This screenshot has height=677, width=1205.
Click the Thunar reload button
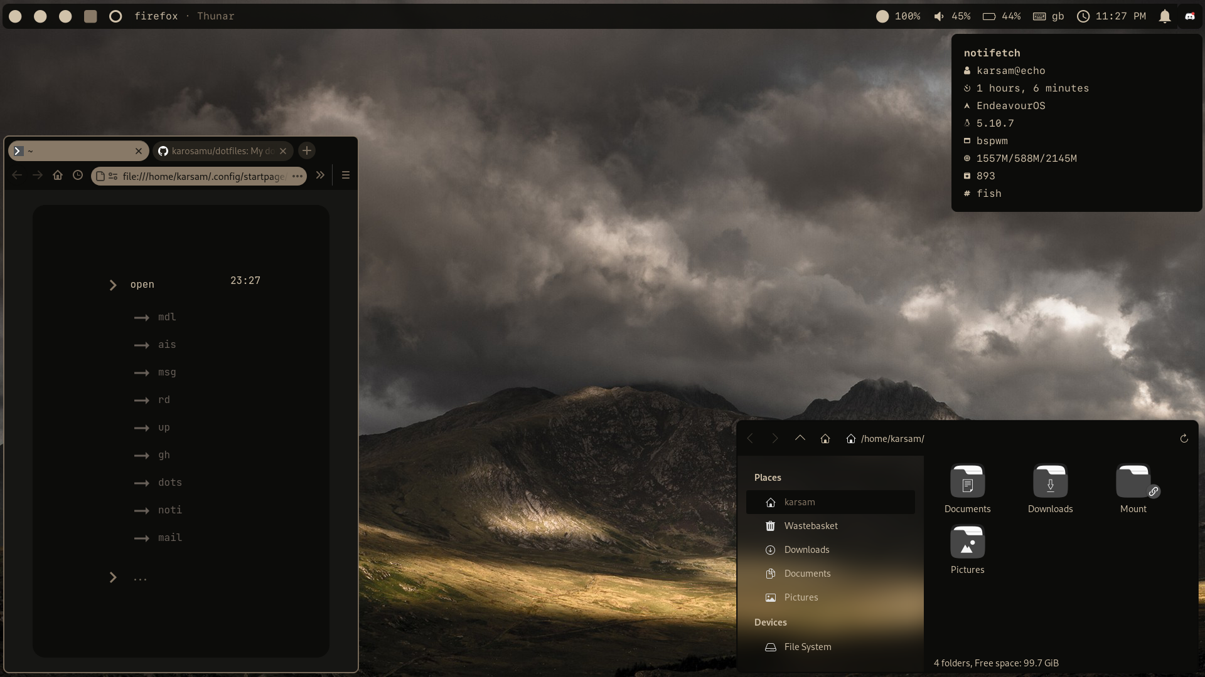click(1184, 439)
